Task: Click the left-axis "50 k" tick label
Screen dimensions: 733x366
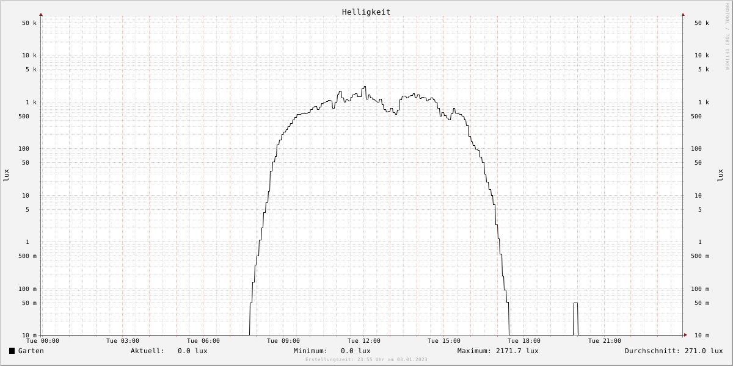Action: 29,23
